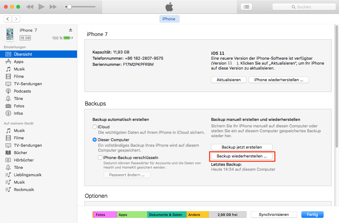Click the playlist icon beside Rockmusik
This screenshot has height=223, width=339.
click(x=8, y=189)
